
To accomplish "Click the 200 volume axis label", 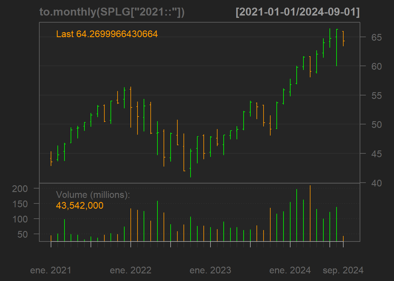I will pyautogui.click(x=20, y=189).
